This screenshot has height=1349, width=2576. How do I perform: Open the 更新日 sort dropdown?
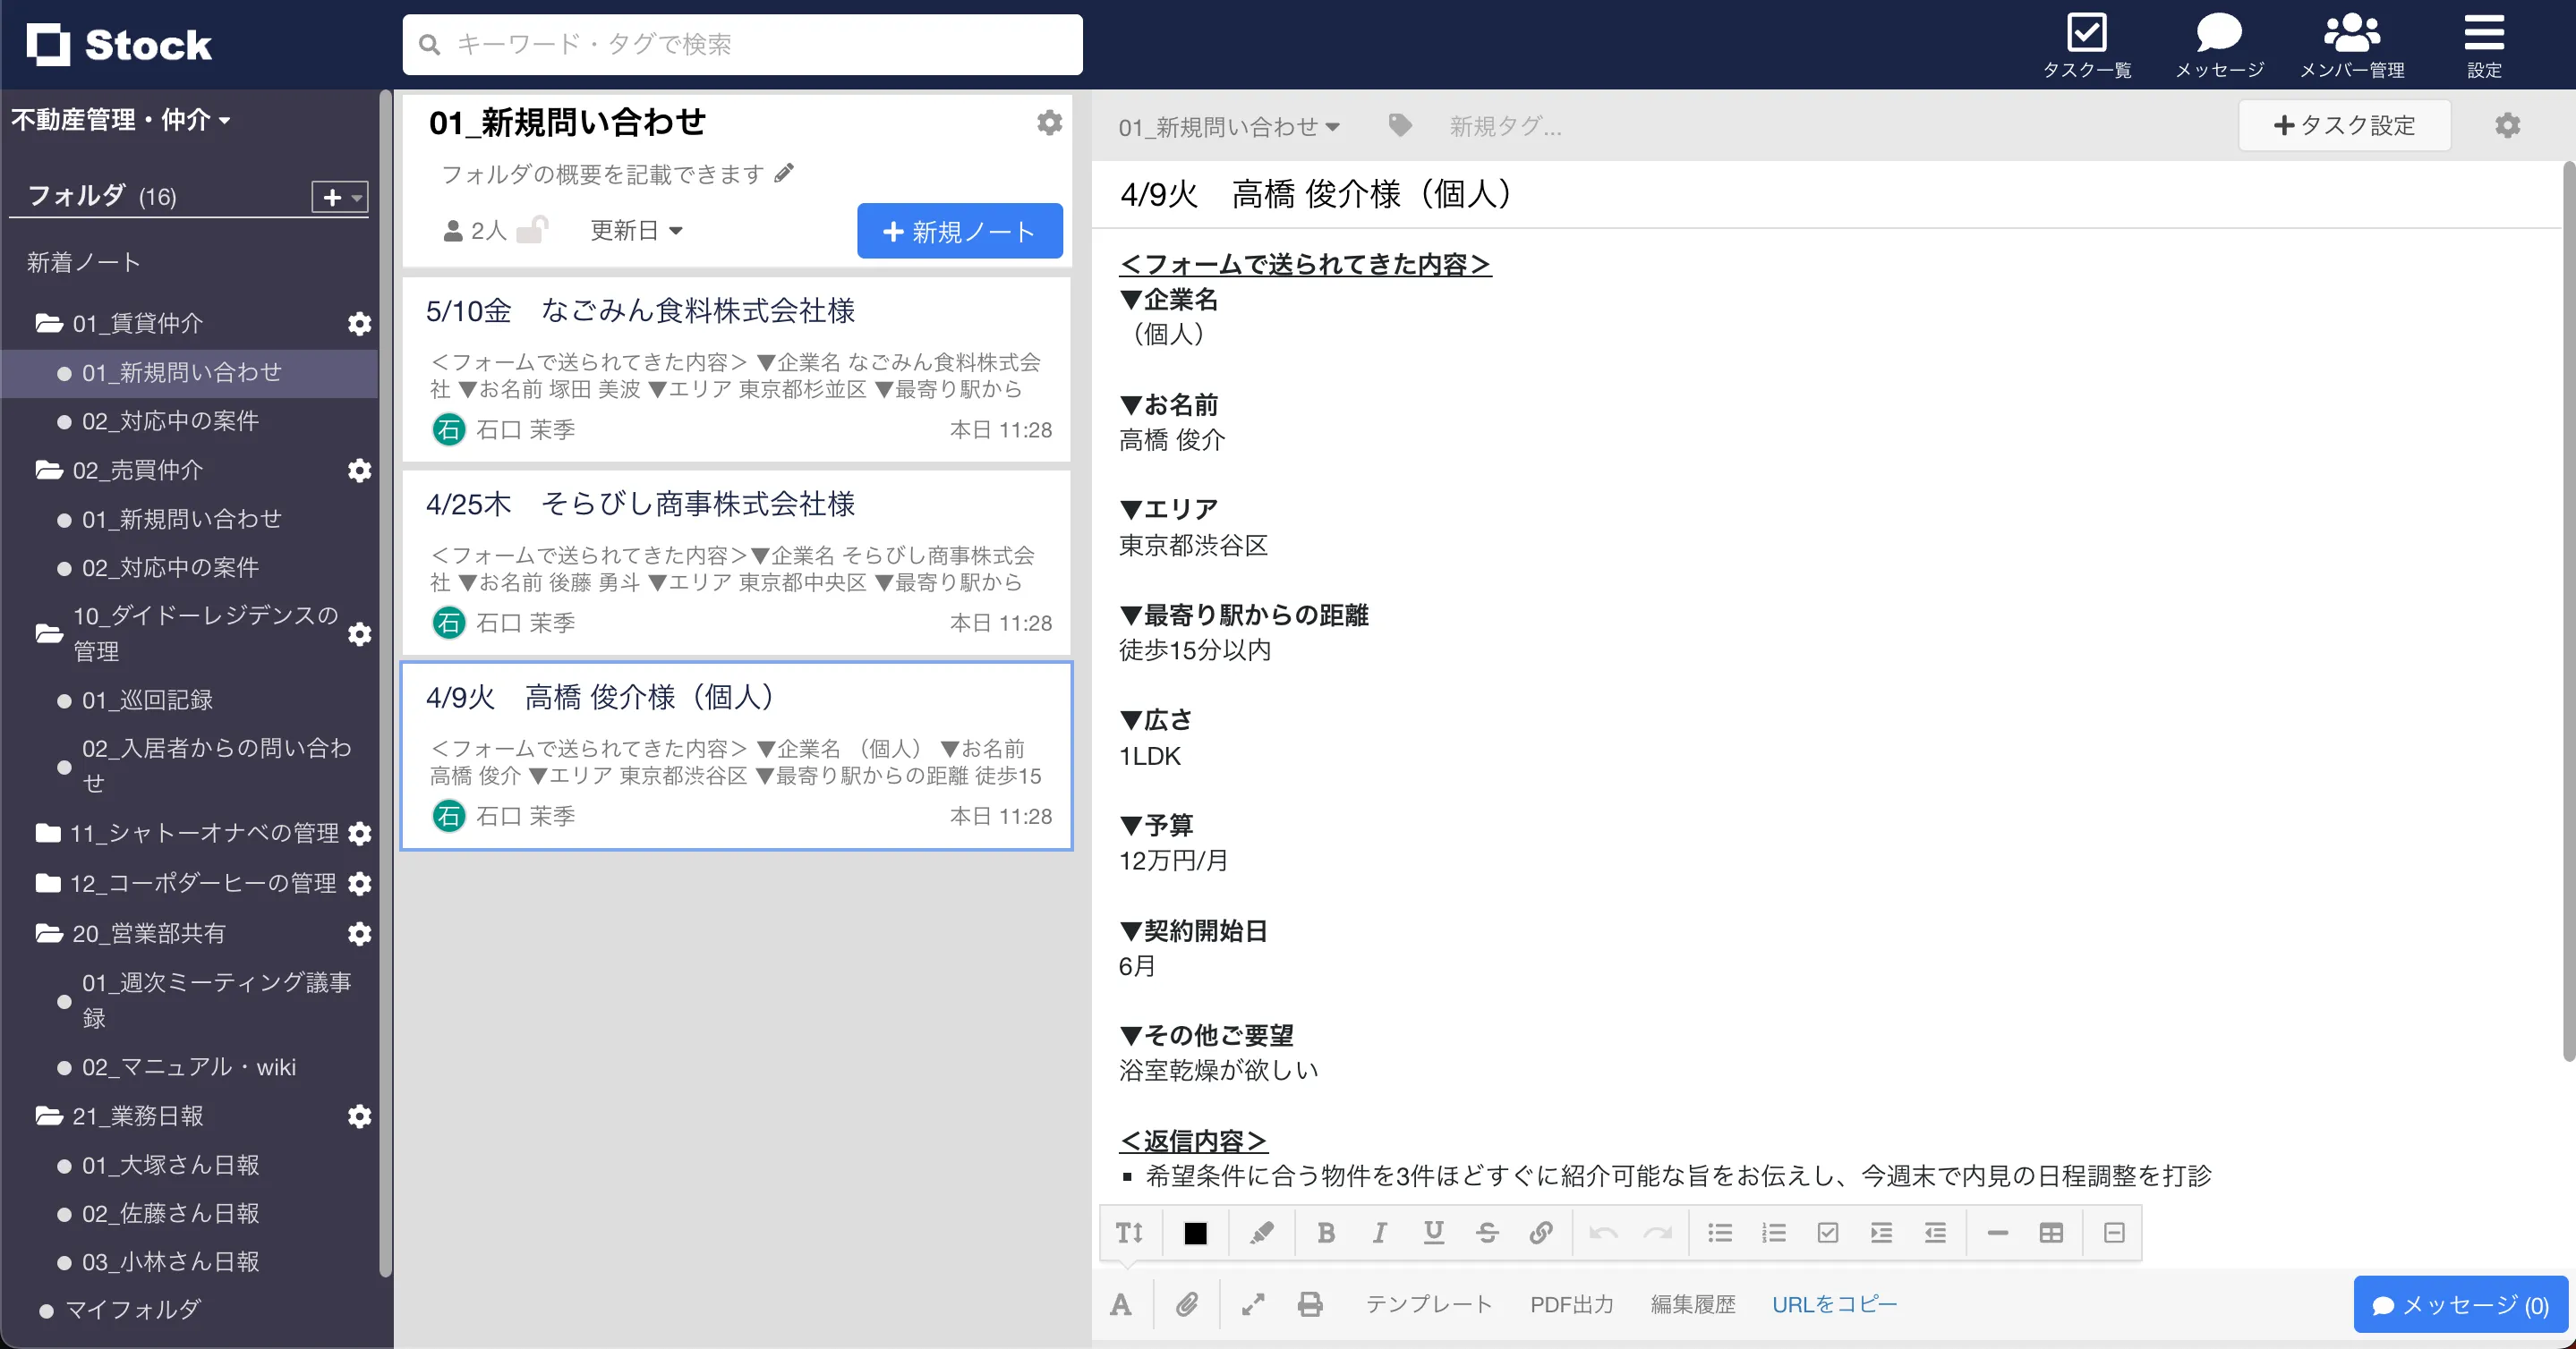point(636,230)
